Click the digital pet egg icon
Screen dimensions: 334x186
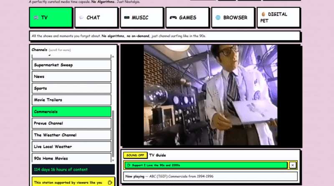263,14
